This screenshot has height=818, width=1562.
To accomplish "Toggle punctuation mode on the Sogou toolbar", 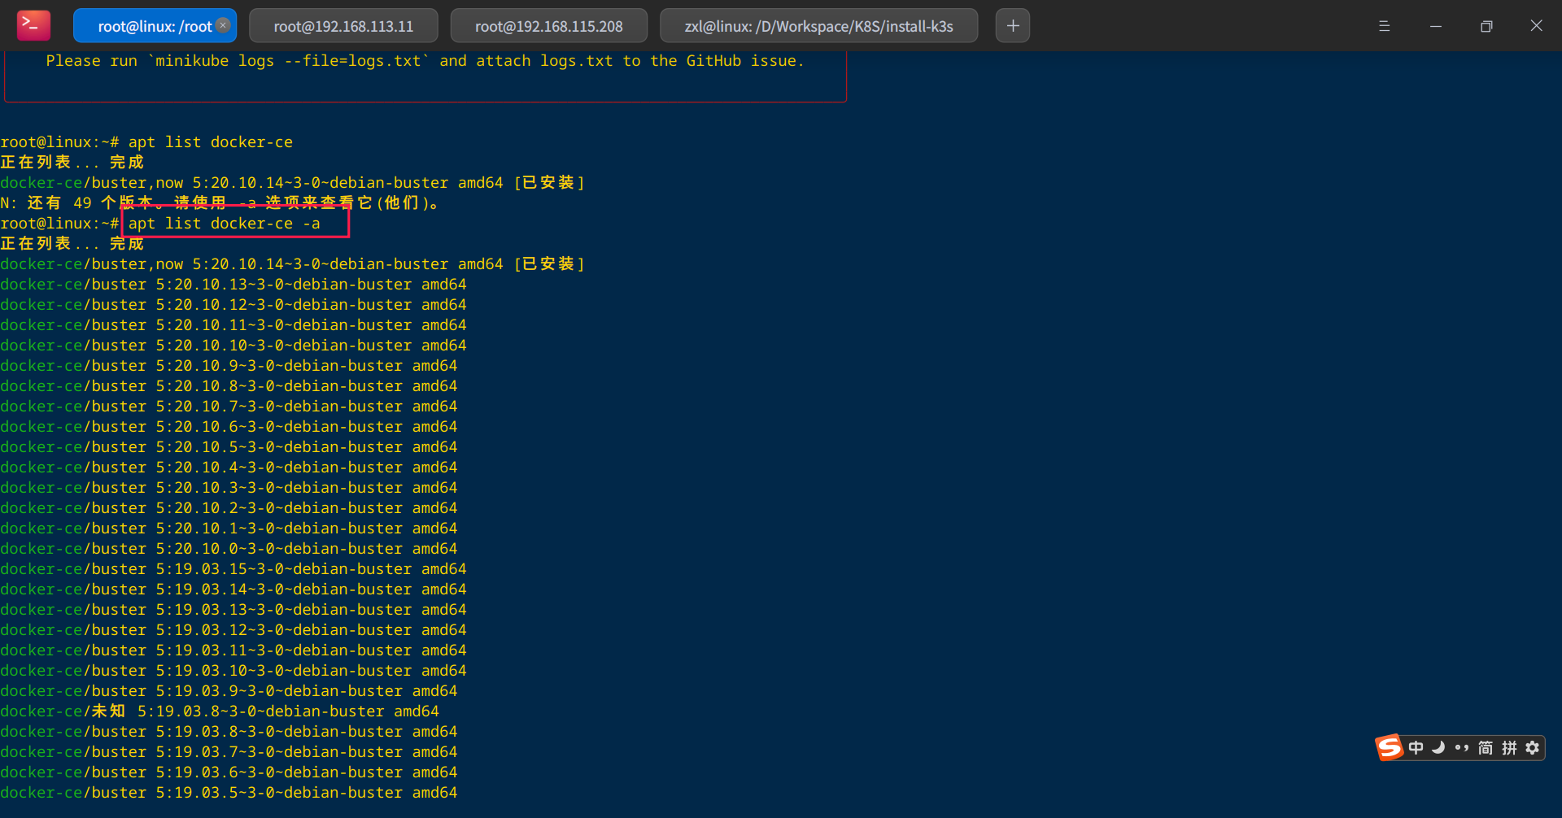I will (x=1462, y=747).
